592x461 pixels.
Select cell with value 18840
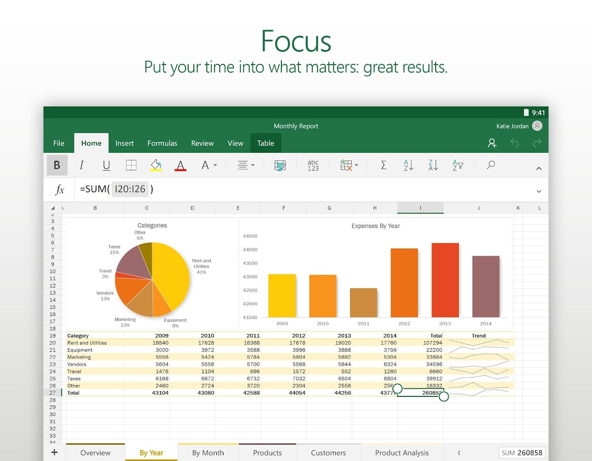[x=147, y=343]
